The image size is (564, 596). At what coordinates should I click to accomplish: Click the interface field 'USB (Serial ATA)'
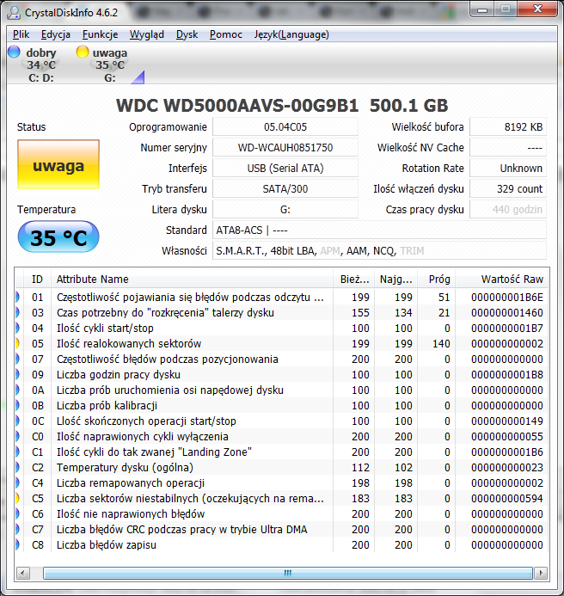285,168
